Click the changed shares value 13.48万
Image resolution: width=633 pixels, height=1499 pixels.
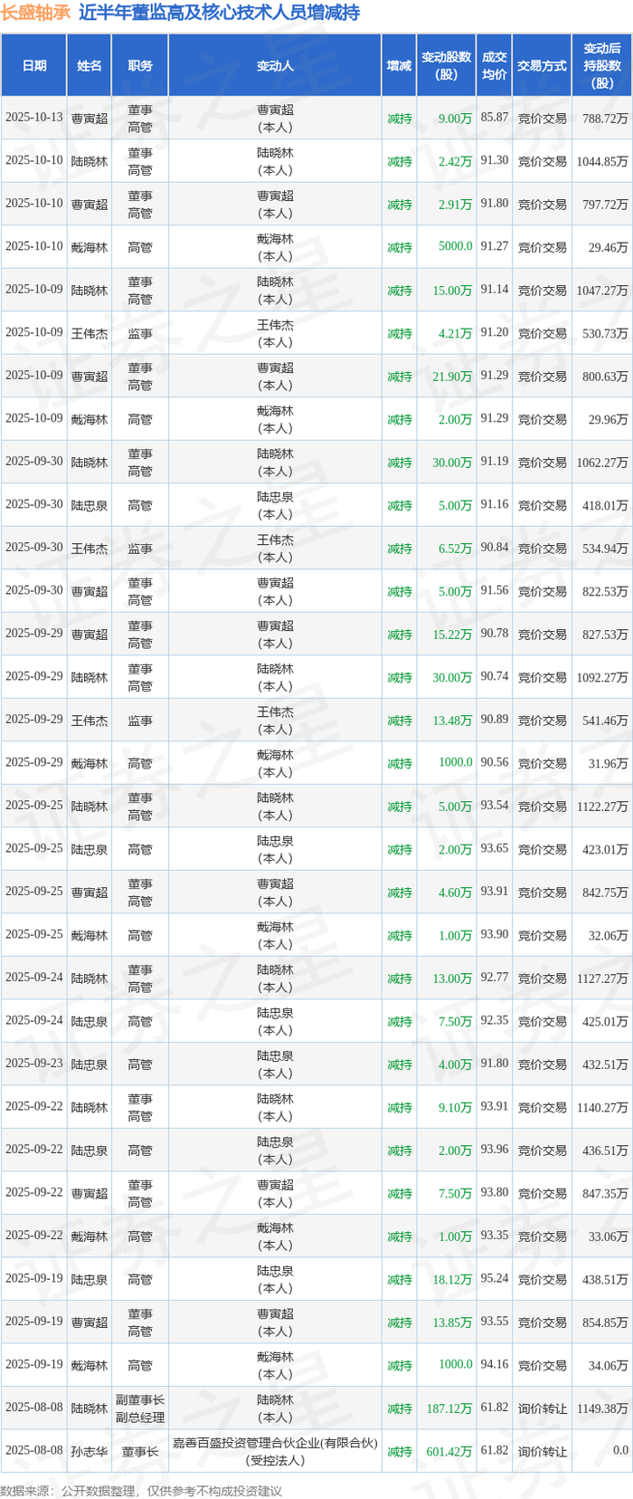coord(452,720)
